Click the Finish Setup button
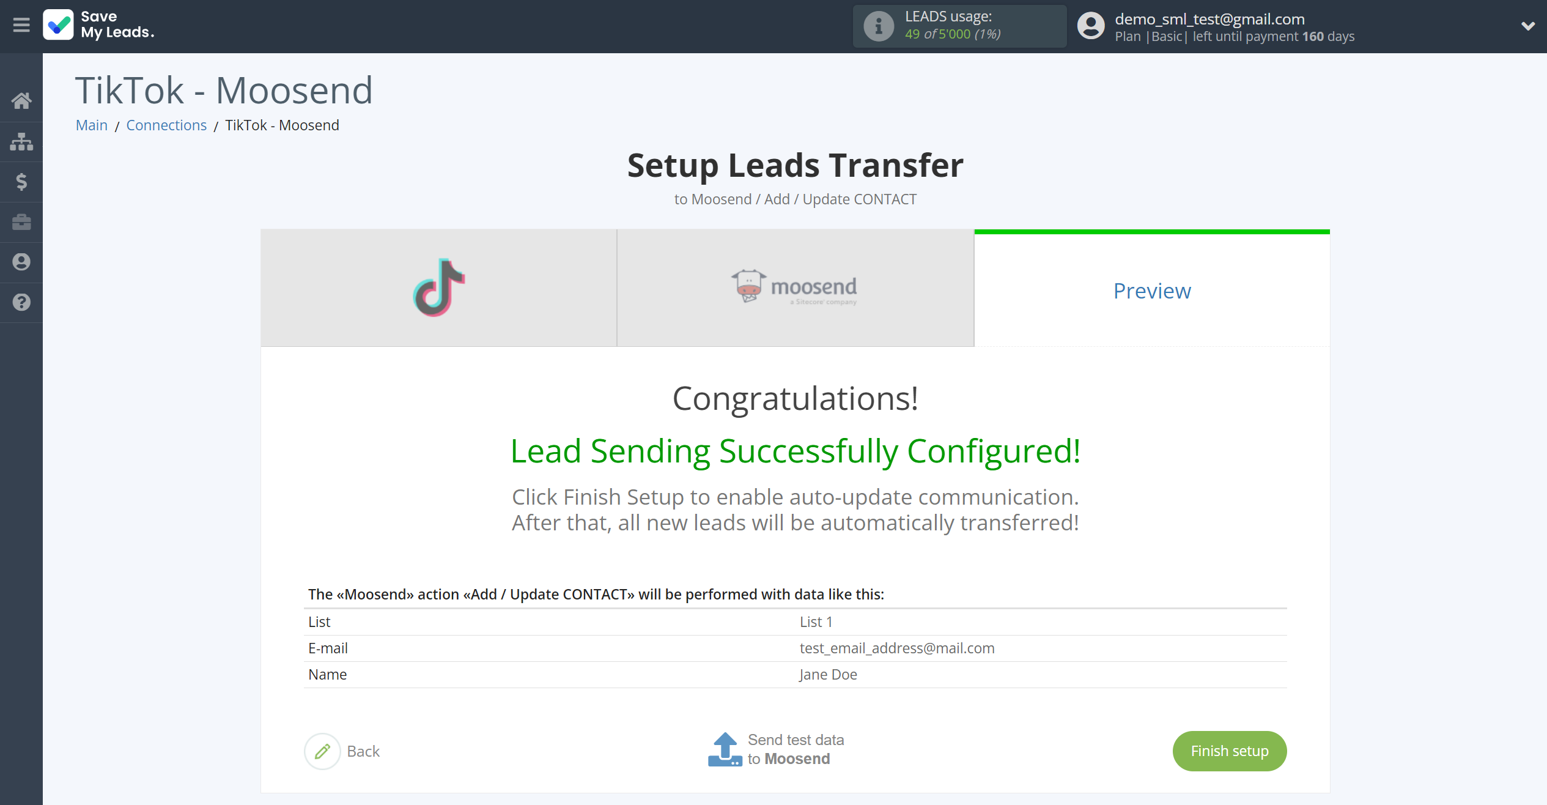Screen dimensions: 1547x805 (x=1228, y=751)
